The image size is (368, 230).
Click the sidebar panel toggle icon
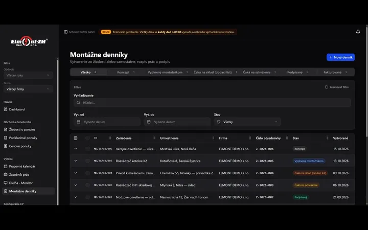click(66, 32)
